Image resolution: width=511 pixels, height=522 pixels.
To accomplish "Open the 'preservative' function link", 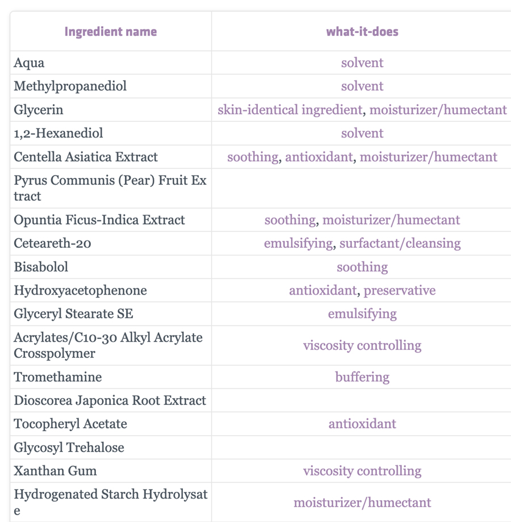I will tap(400, 291).
